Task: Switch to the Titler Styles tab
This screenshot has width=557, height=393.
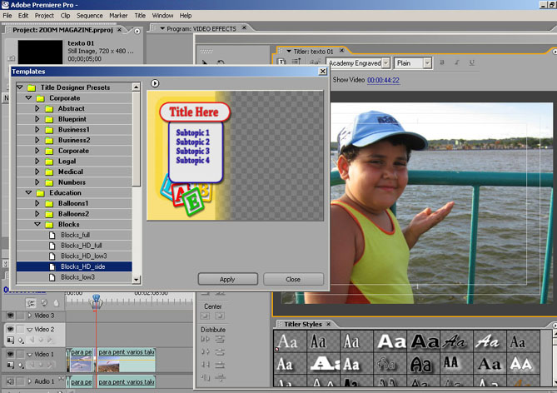Action: click(302, 323)
